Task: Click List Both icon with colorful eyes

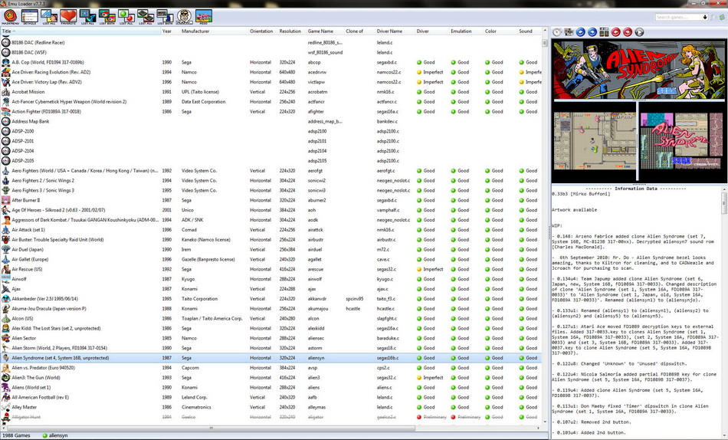Action: [107, 17]
